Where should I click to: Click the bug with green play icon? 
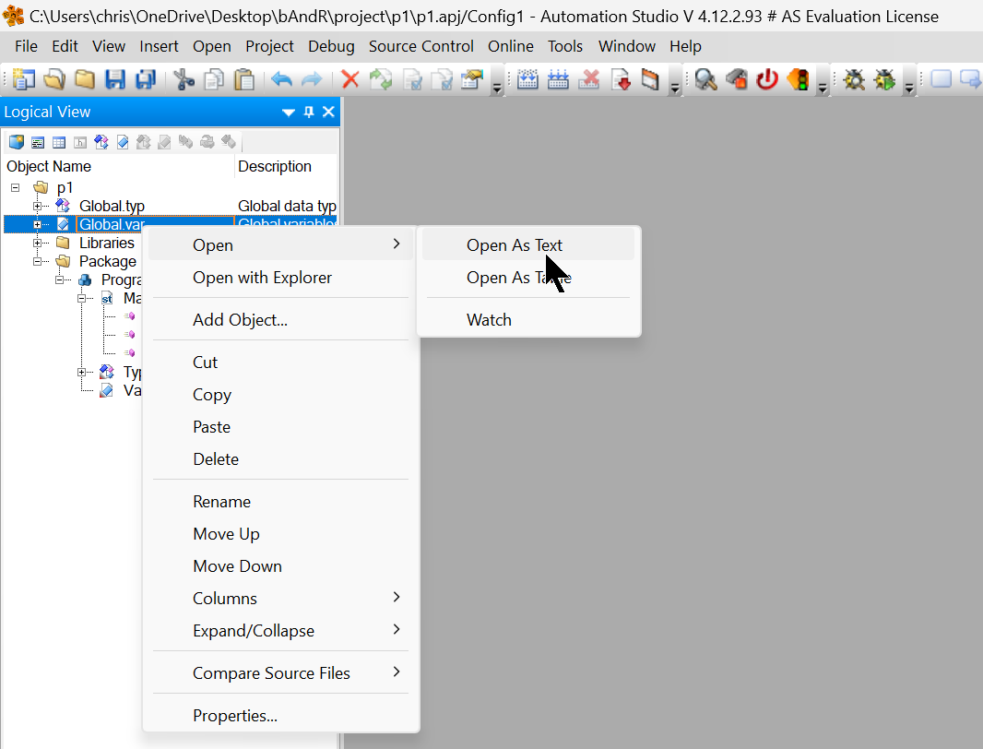(884, 79)
